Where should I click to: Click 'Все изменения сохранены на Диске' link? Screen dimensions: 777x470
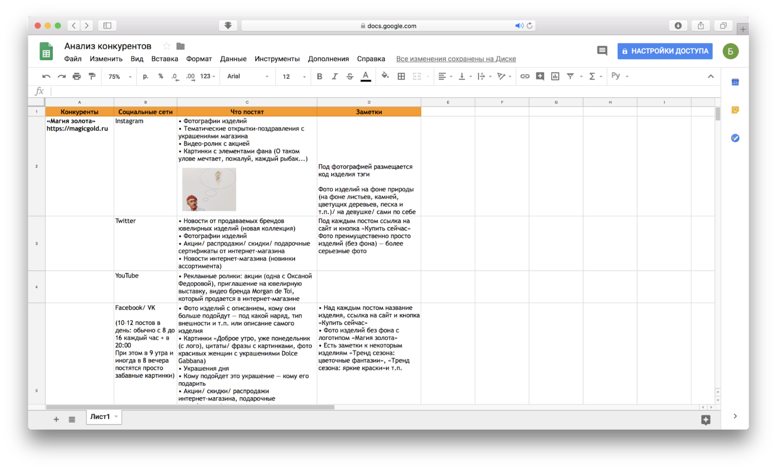(456, 59)
